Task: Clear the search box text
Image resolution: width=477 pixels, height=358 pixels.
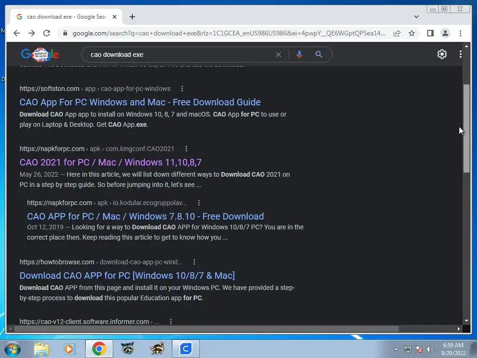Action: 279,55
